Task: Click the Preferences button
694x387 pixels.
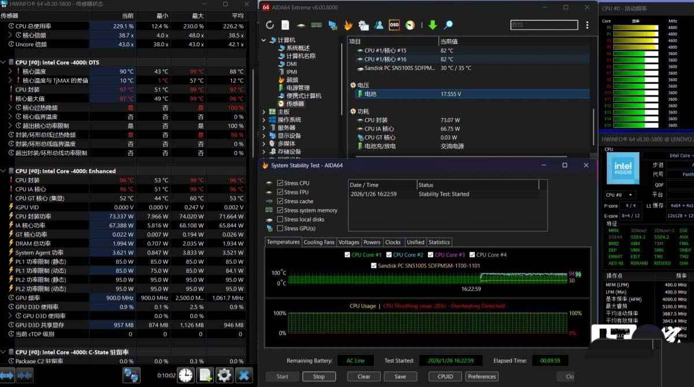Action: tap(482, 376)
